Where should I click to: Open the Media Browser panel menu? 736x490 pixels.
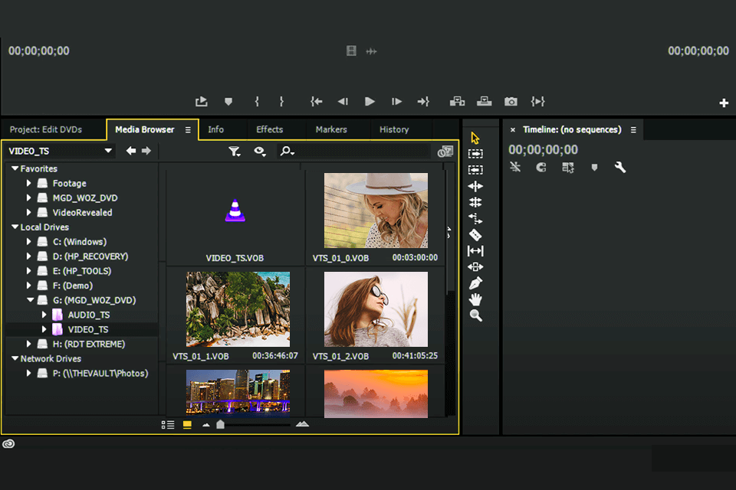point(186,129)
